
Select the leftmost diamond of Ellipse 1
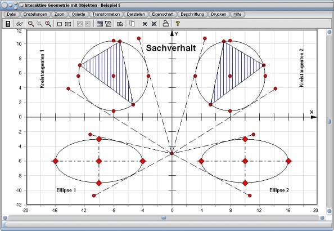pos(55,161)
